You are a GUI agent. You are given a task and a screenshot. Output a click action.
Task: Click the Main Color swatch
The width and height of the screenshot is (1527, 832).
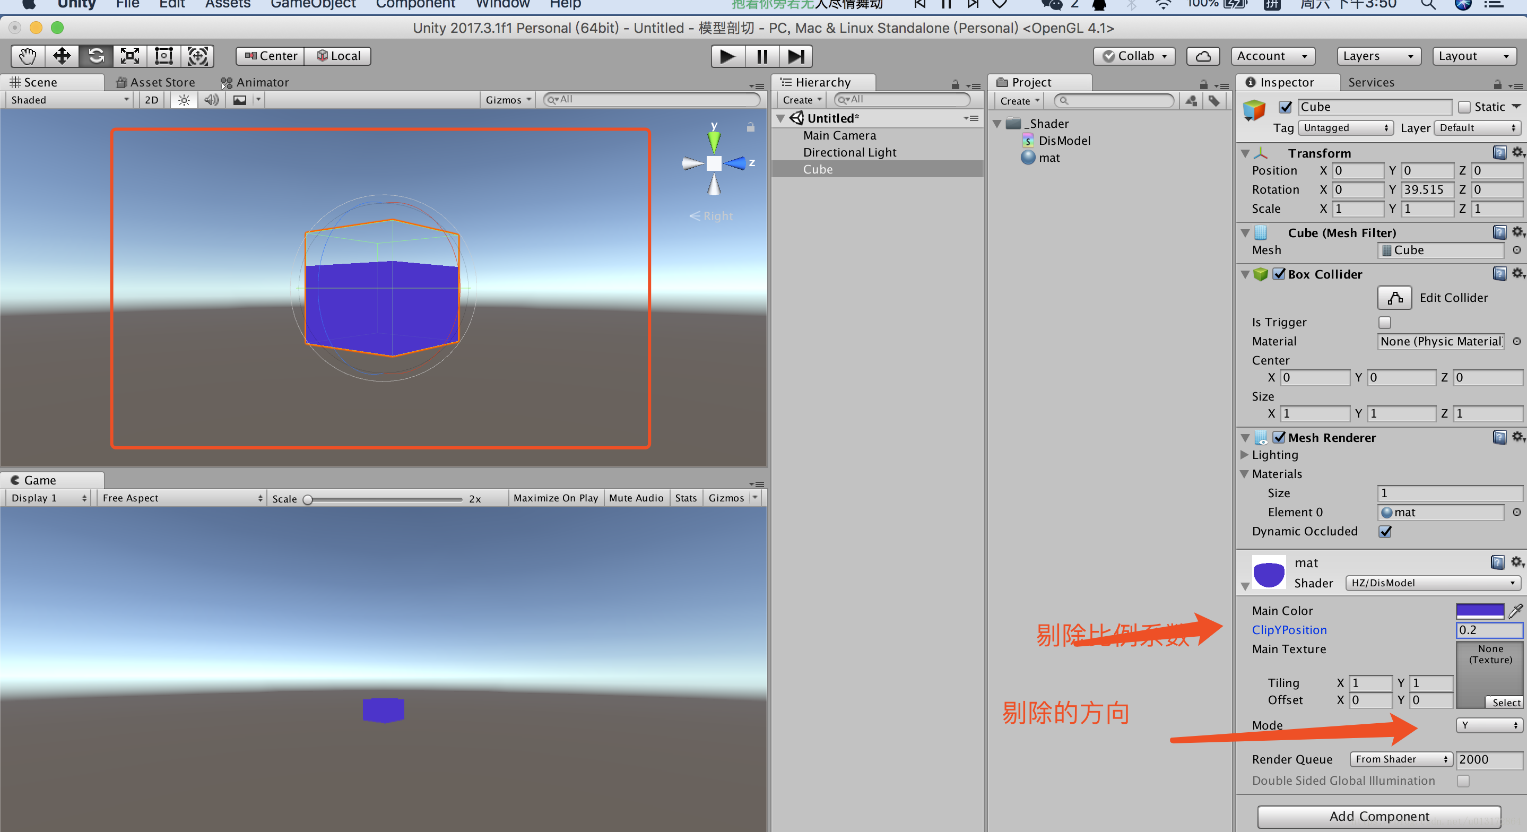(x=1480, y=610)
